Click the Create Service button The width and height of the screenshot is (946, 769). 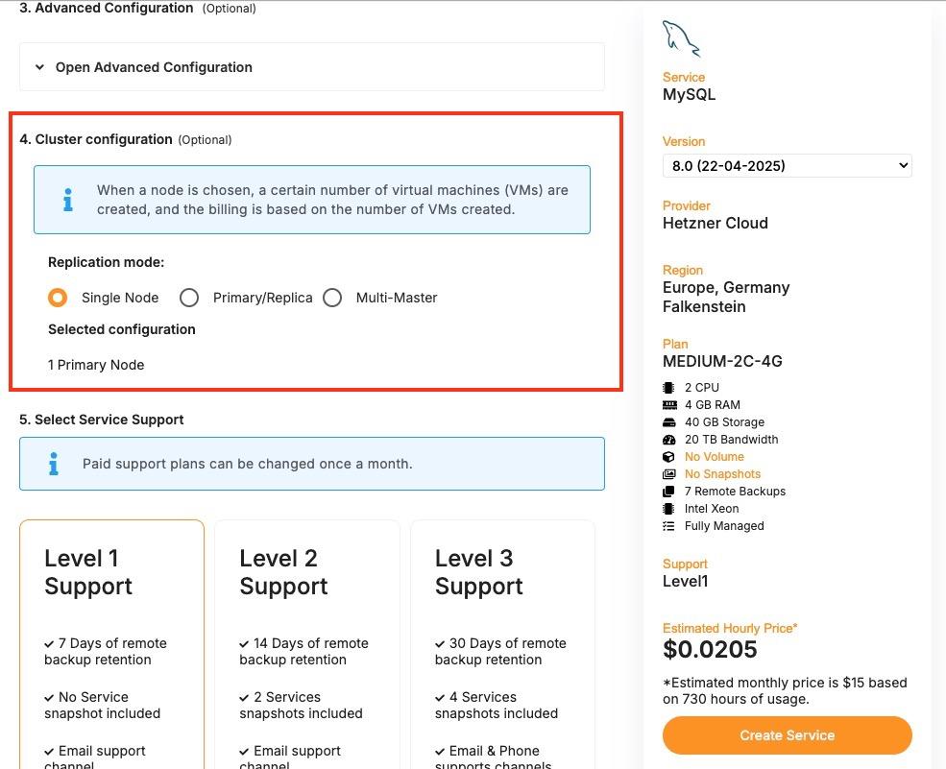tap(787, 734)
